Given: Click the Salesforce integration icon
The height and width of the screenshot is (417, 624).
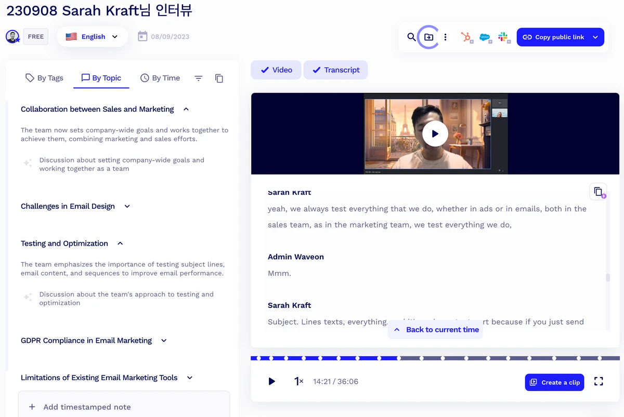Looking at the screenshot, I should (485, 37).
